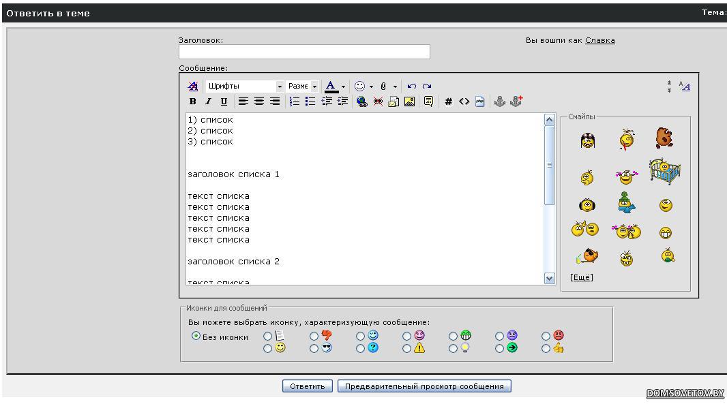Expand the font size dropdown
727x404 pixels.
click(x=314, y=87)
